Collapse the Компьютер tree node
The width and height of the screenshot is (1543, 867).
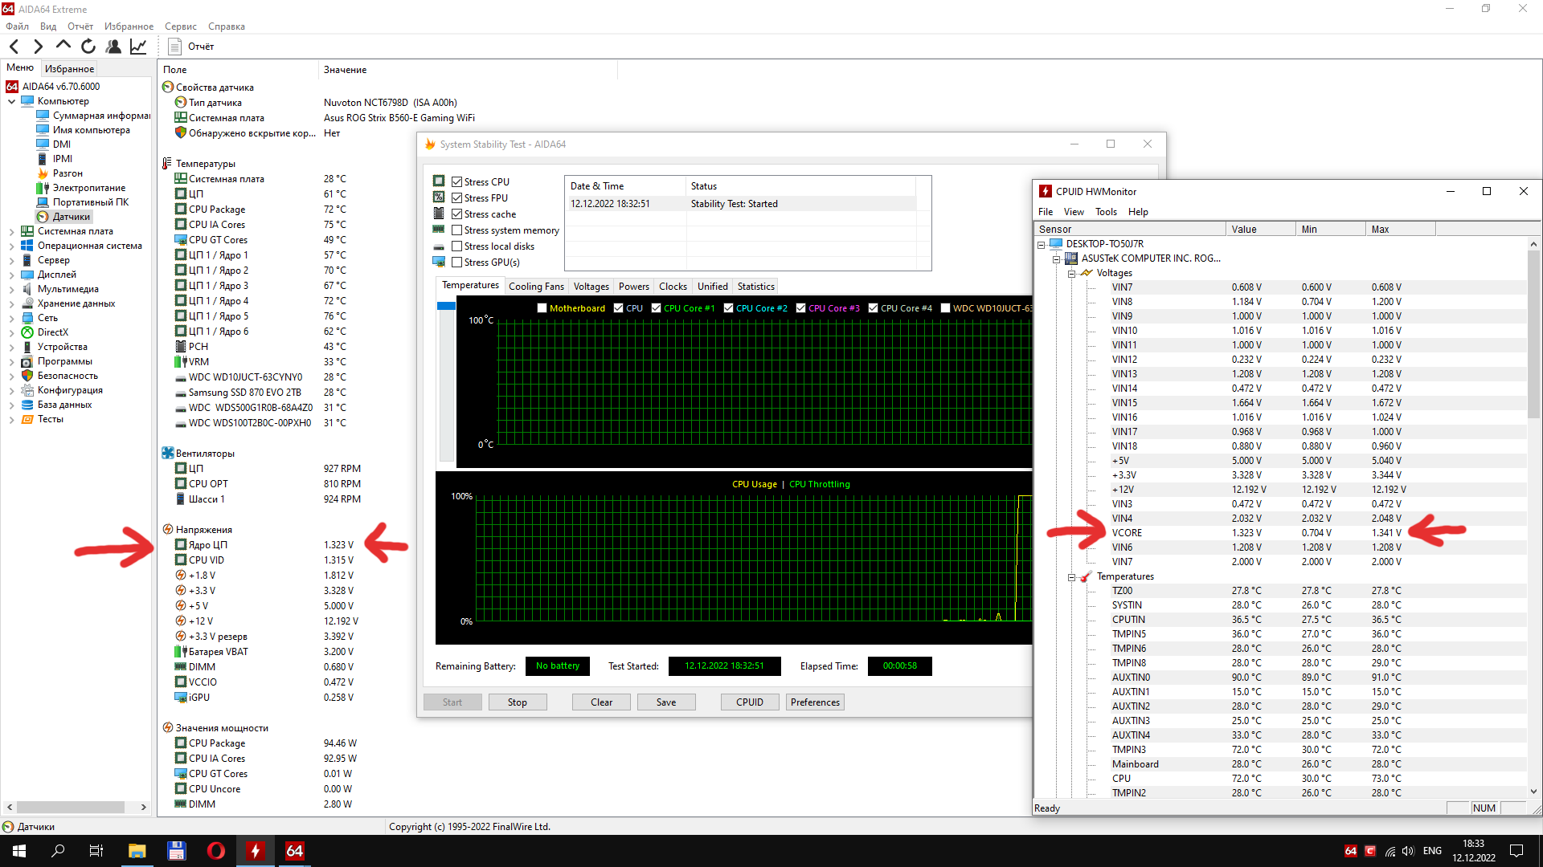[x=11, y=101]
